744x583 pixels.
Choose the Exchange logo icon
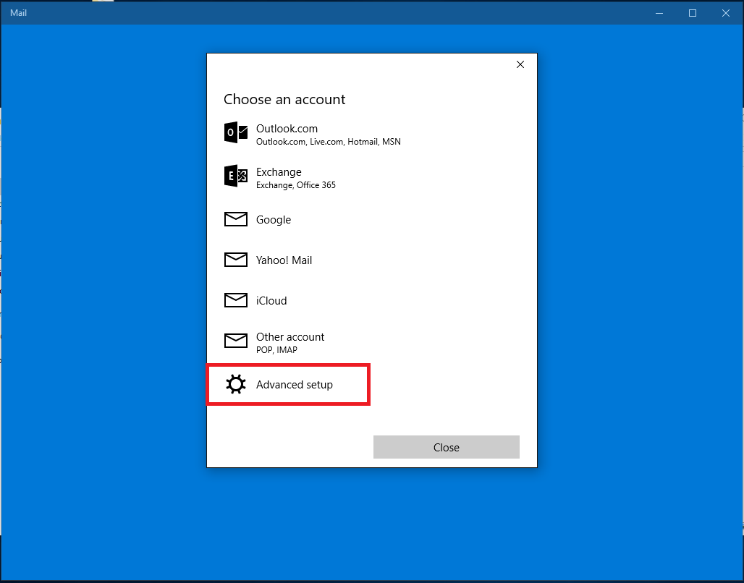coord(236,176)
